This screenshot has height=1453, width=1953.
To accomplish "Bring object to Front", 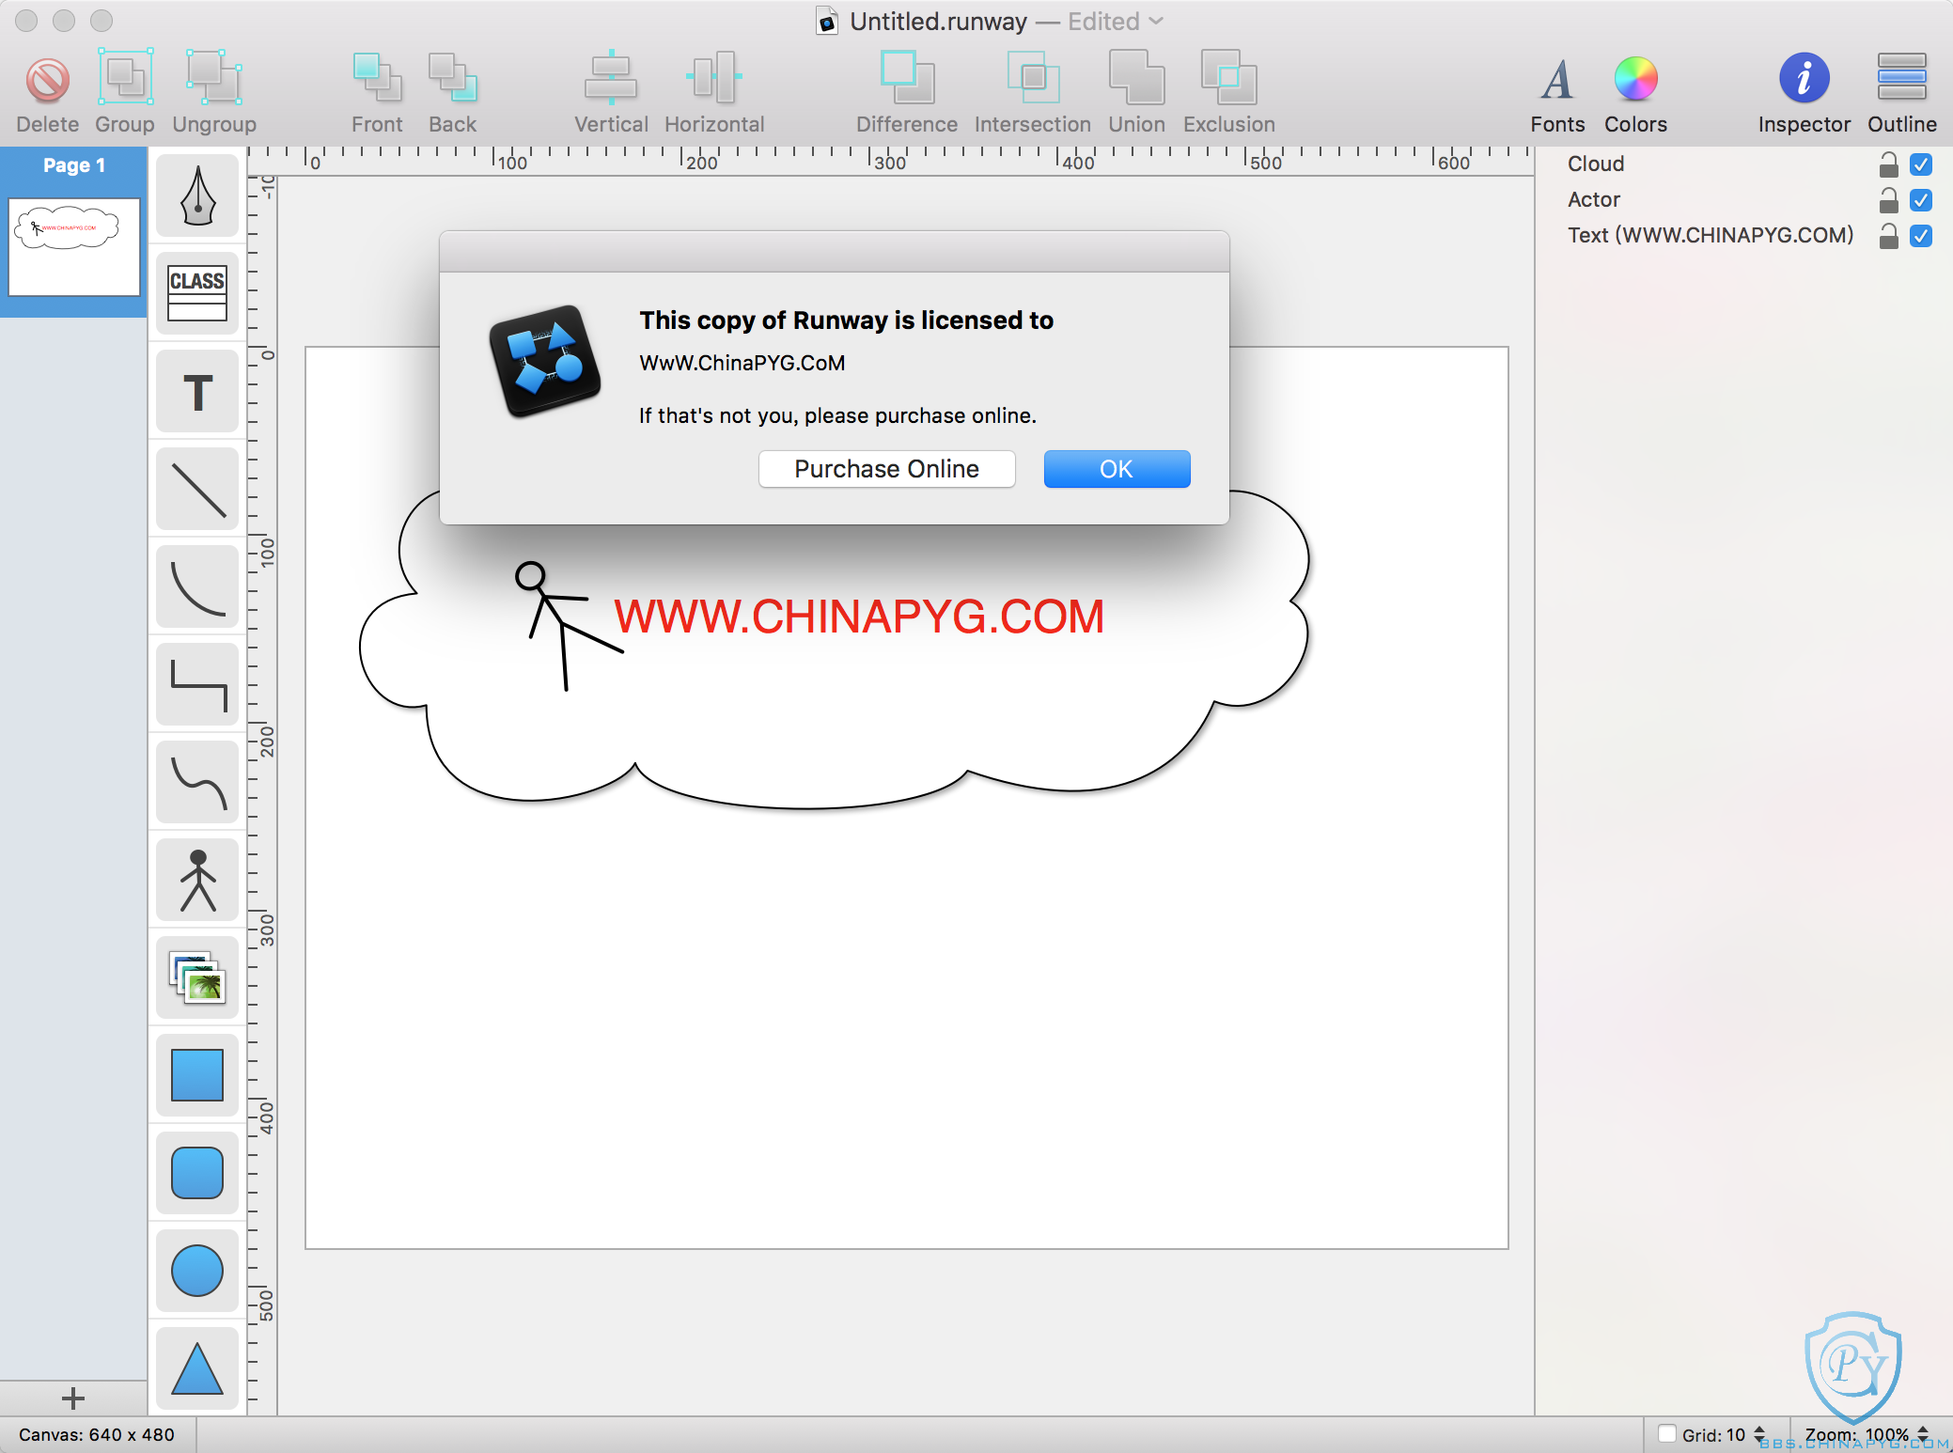I will [x=377, y=78].
